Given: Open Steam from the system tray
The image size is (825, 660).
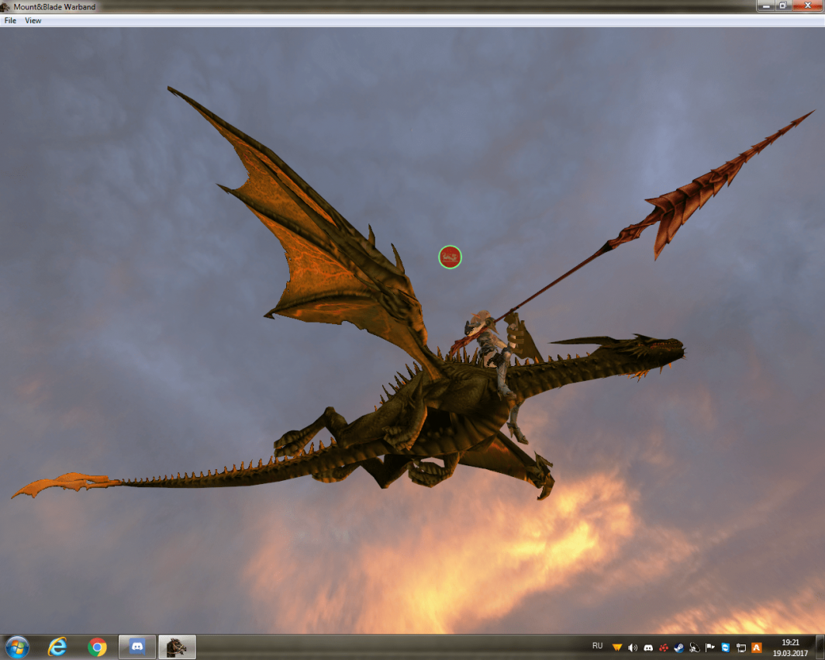Looking at the screenshot, I should click(x=679, y=647).
